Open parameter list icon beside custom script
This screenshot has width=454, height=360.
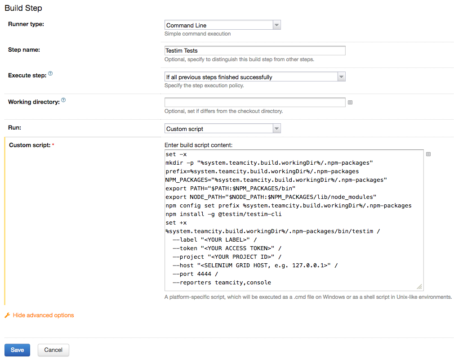(428, 154)
